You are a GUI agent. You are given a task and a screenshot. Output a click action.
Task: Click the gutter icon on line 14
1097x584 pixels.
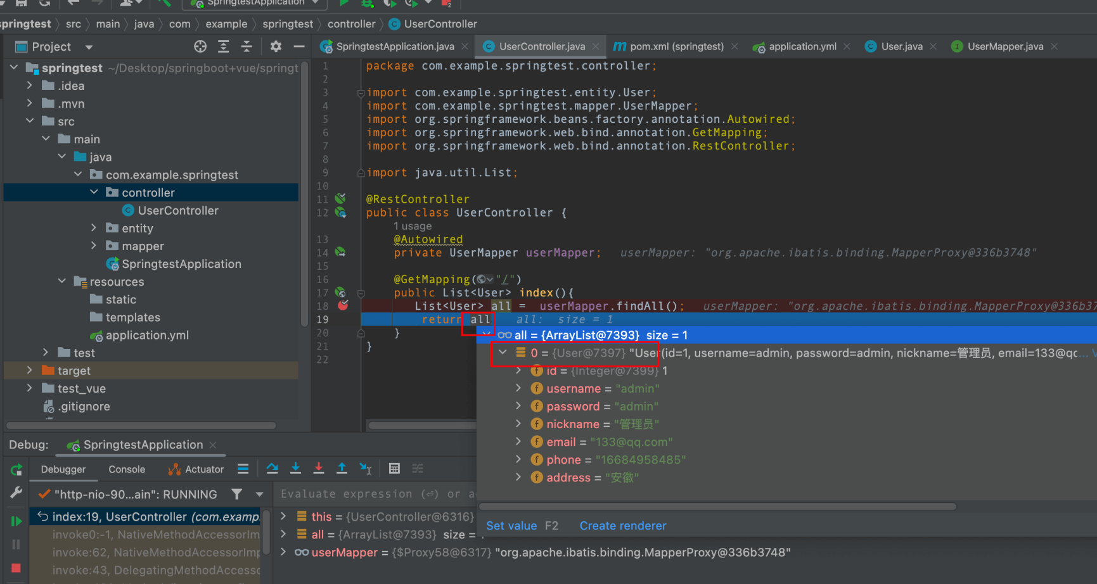(340, 252)
